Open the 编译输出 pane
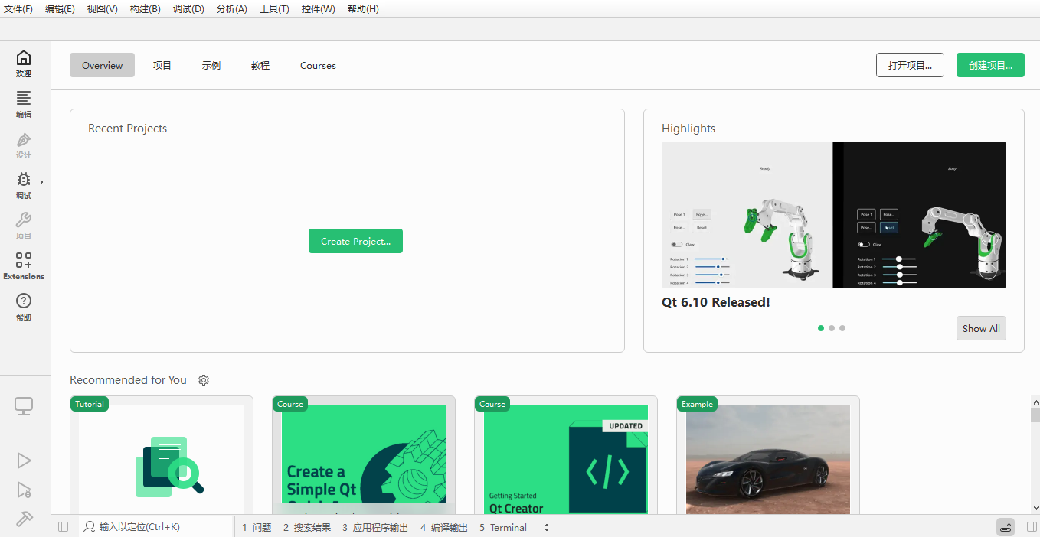The height and width of the screenshot is (537, 1040). pyautogui.click(x=444, y=527)
